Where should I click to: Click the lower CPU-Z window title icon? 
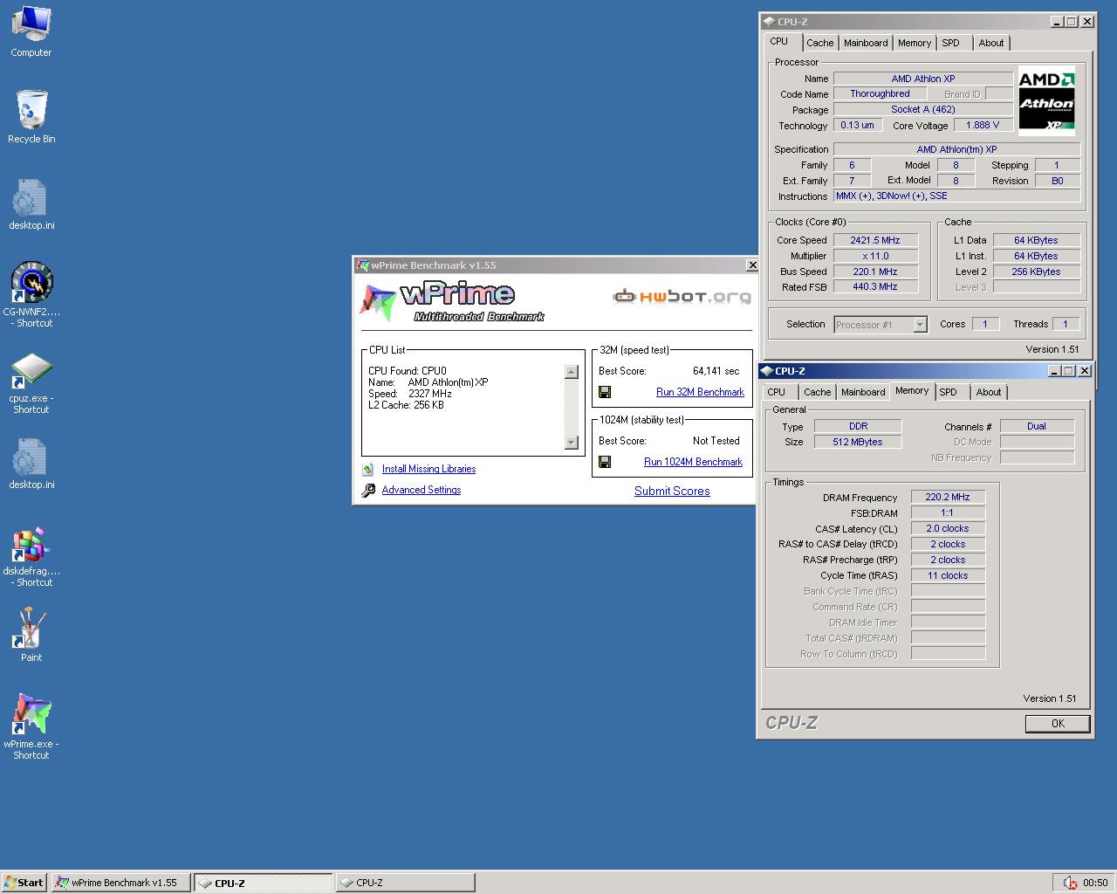(767, 371)
